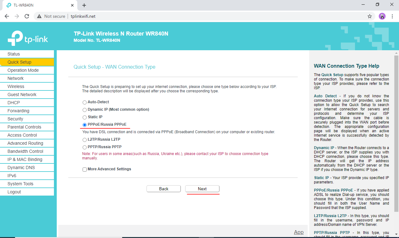399x238 pixels.
Task: Click the red note about contacting ISP
Action: 175,156
